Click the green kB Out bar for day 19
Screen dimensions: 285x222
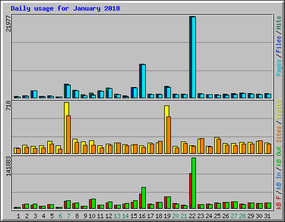pyautogui.click(x=169, y=203)
